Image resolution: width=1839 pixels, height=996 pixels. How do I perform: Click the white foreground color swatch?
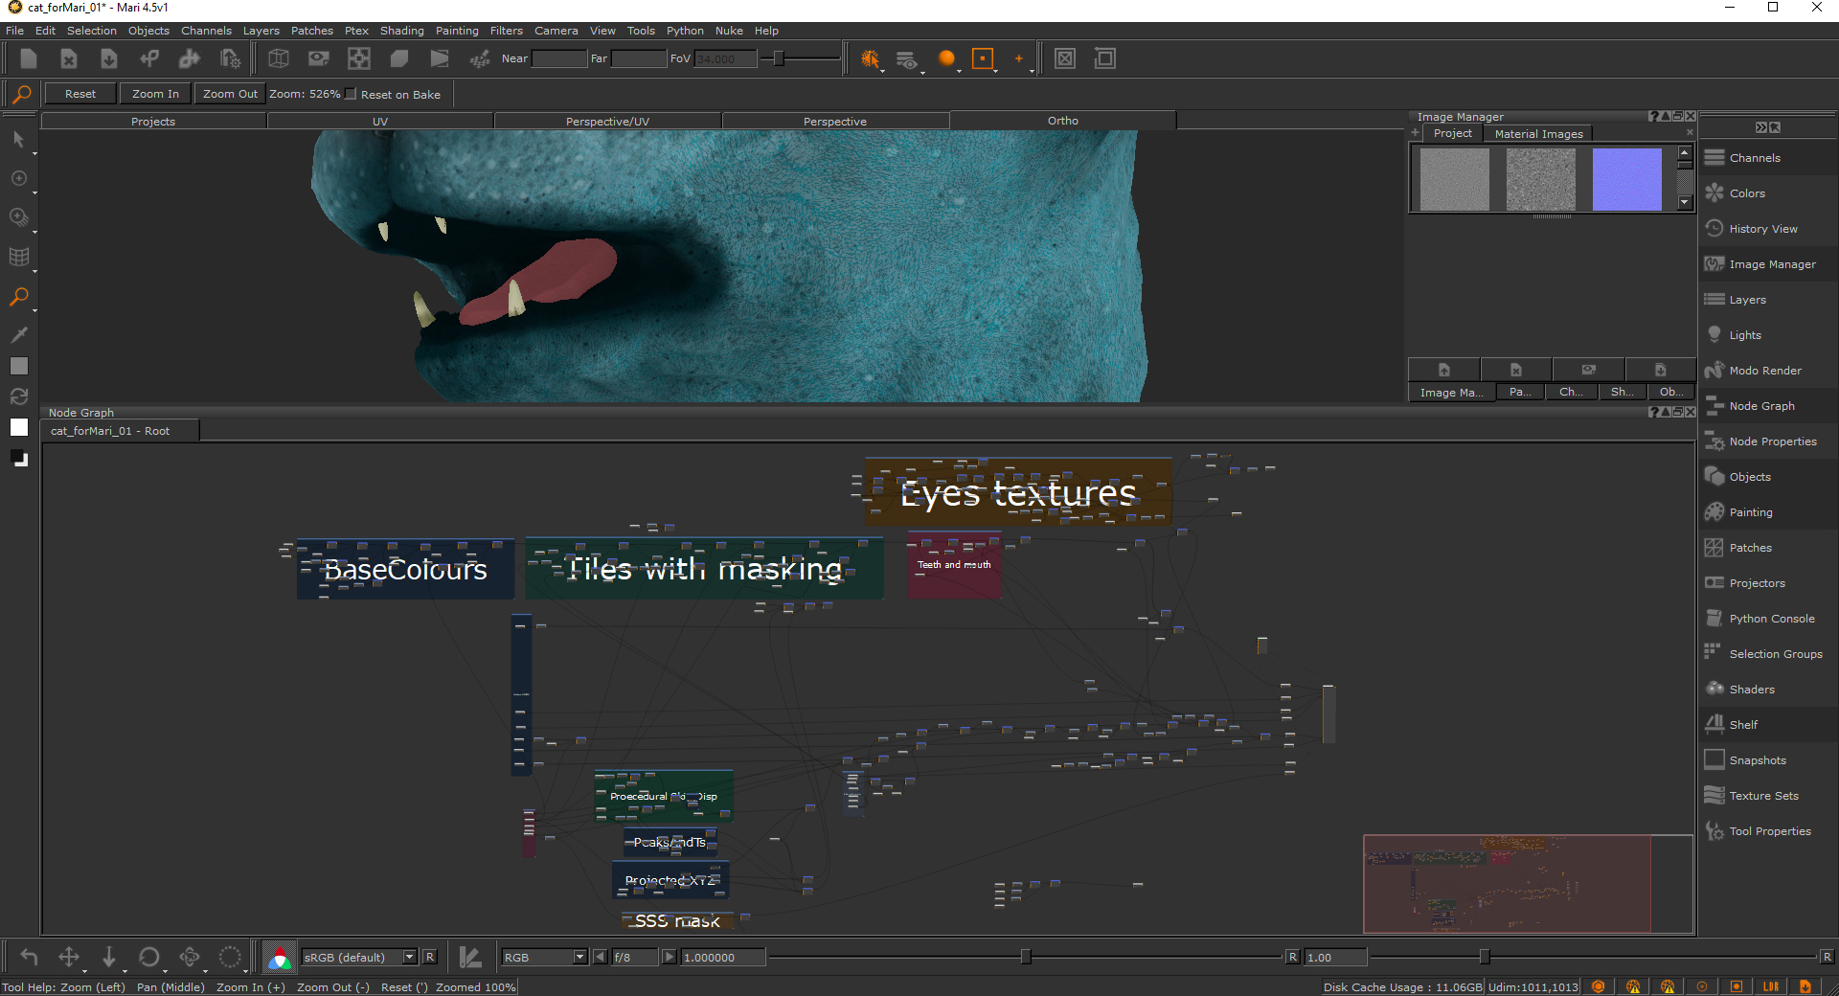point(19,427)
